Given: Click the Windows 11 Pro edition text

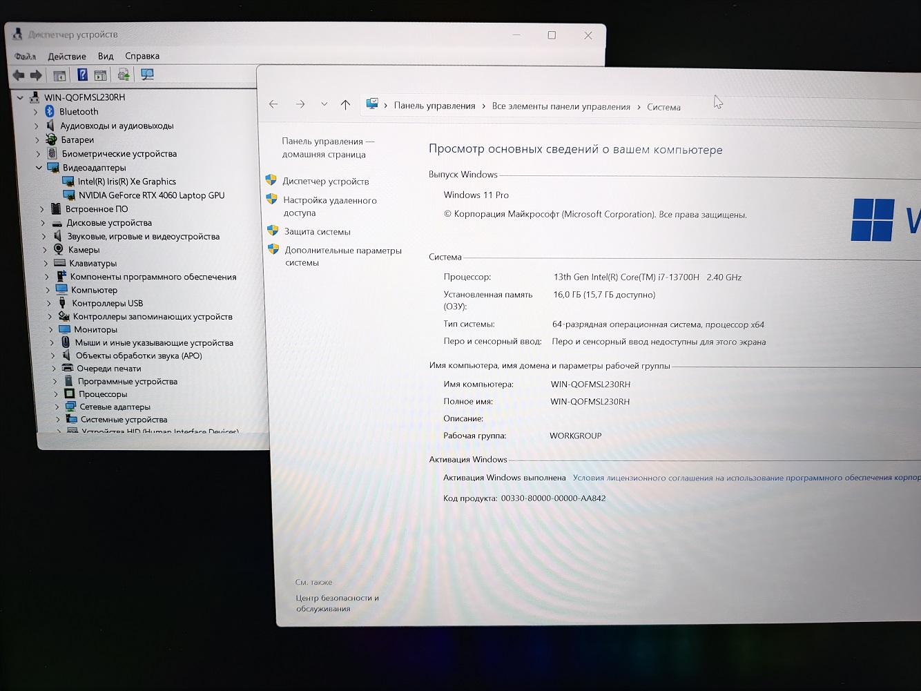Looking at the screenshot, I should coord(476,195).
